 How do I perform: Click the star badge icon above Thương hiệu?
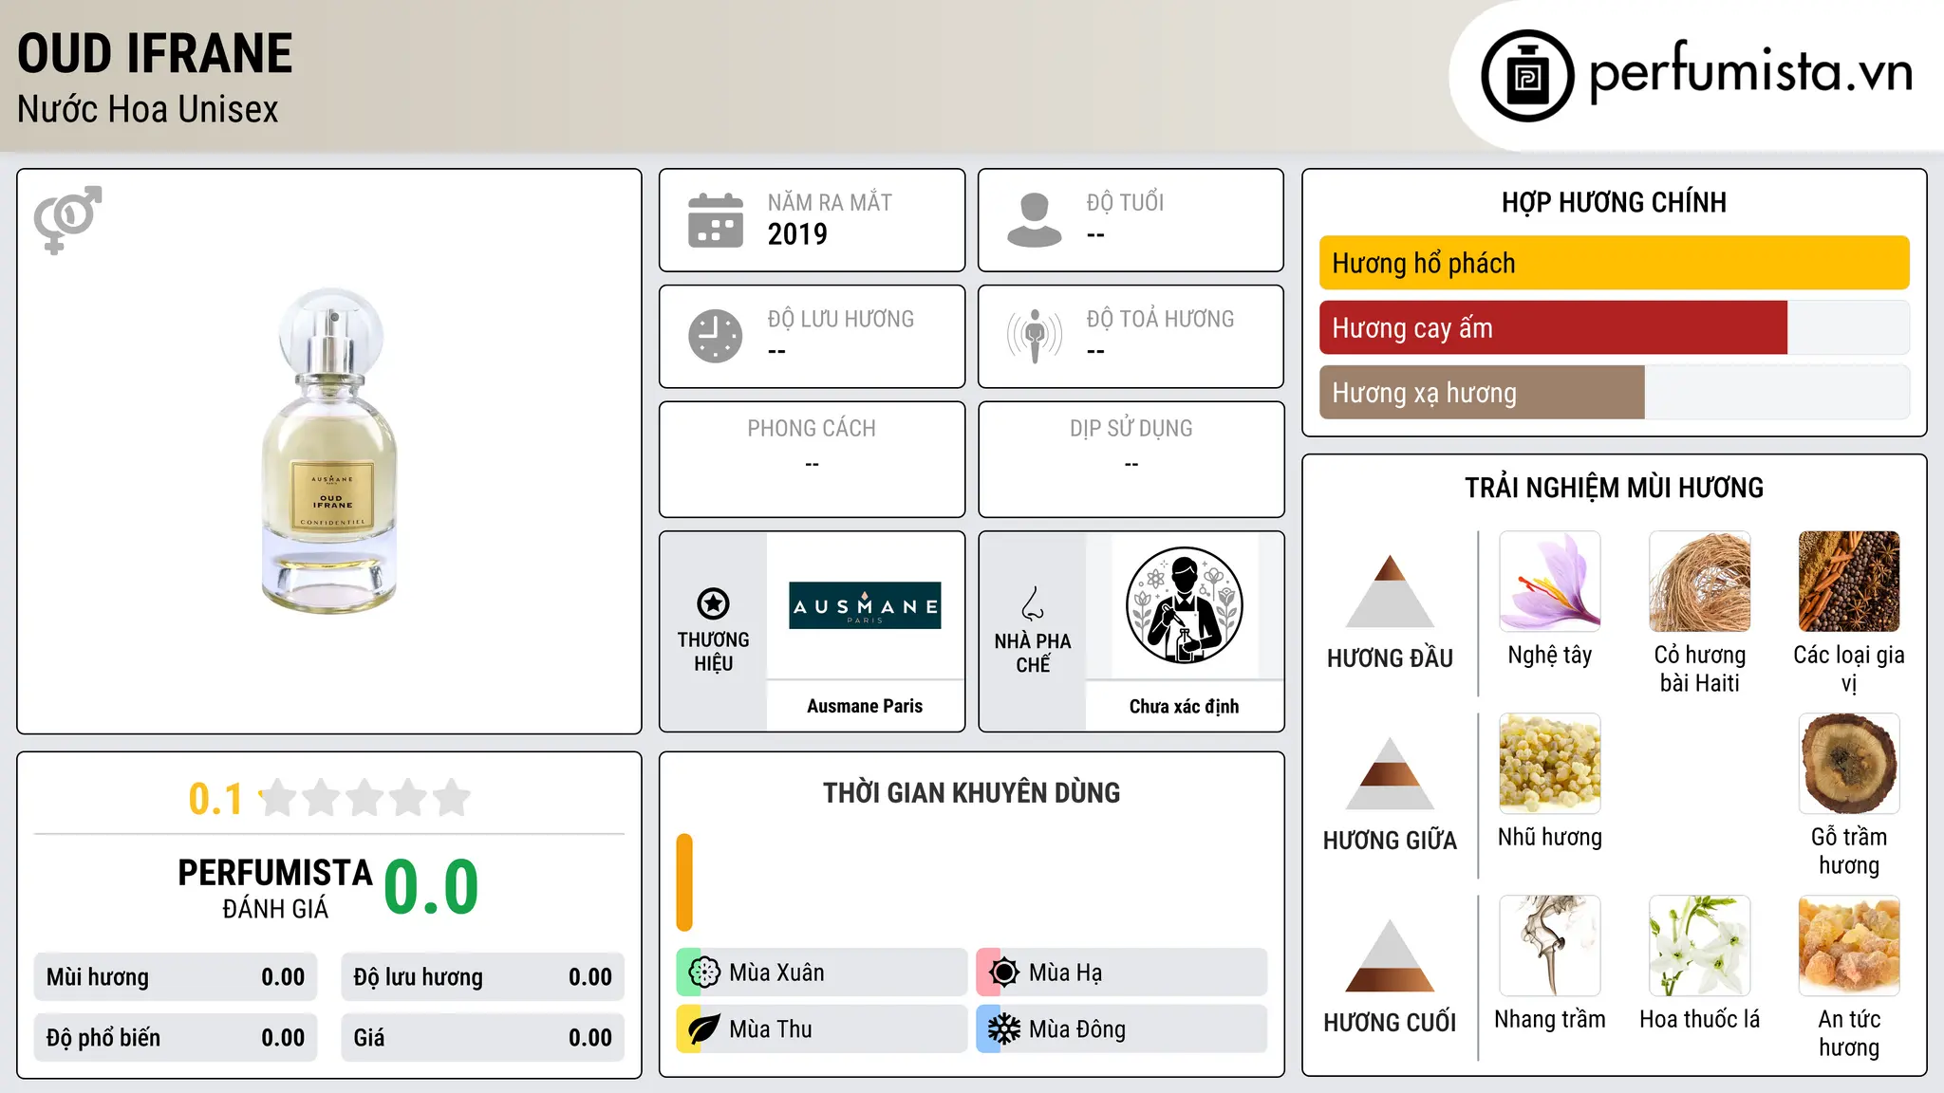(713, 603)
